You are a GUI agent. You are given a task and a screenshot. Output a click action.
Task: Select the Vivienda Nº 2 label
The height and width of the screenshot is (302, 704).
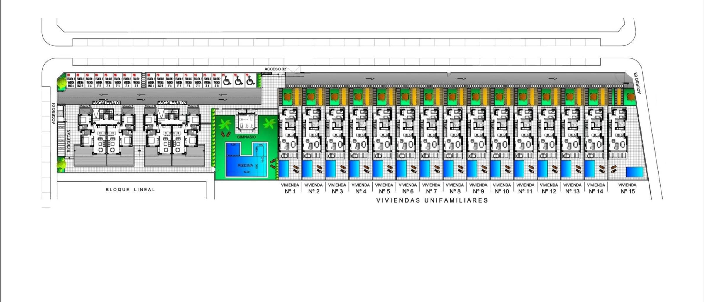[x=314, y=188]
